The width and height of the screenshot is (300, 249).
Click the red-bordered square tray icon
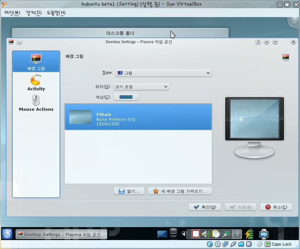coord(195,234)
